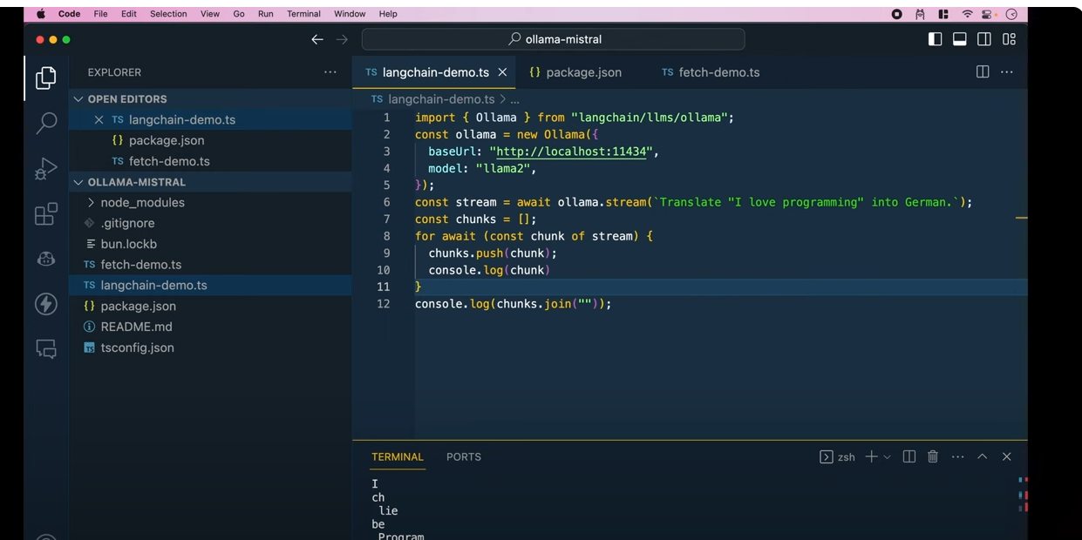This screenshot has width=1082, height=540.
Task: Open the Wi-Fi status menu icon
Action: point(967,14)
